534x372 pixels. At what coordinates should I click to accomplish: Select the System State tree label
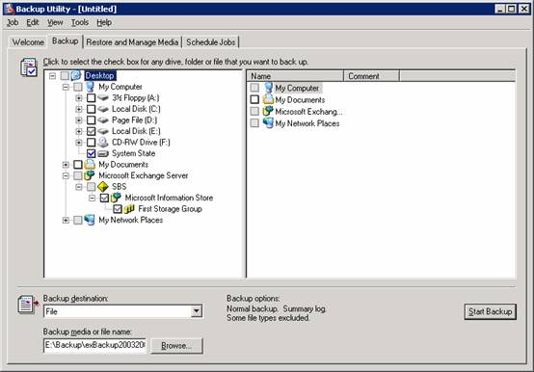133,153
